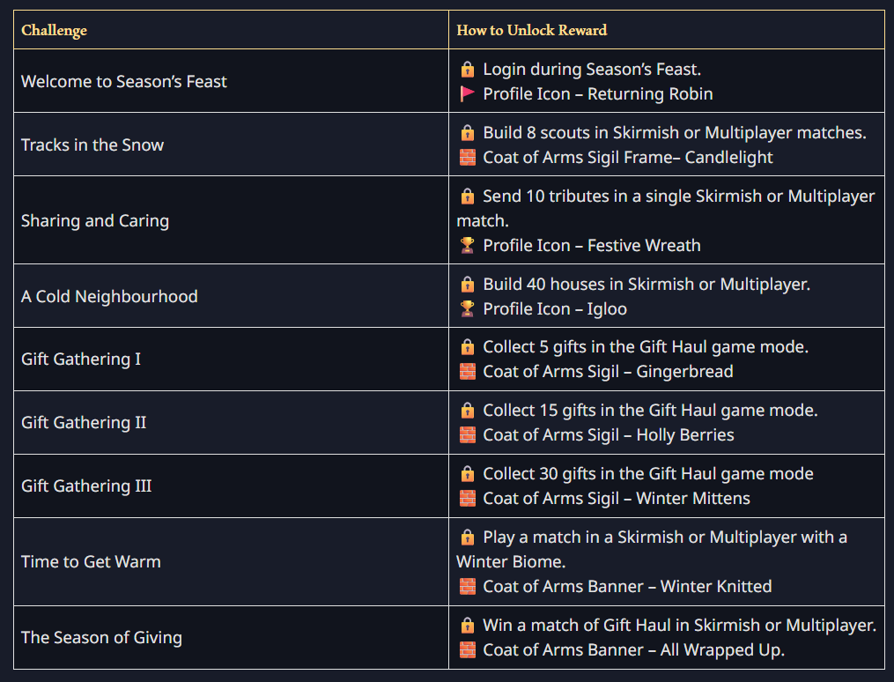
Task: Click the brick icon next to Holly Berries
Action: [467, 435]
